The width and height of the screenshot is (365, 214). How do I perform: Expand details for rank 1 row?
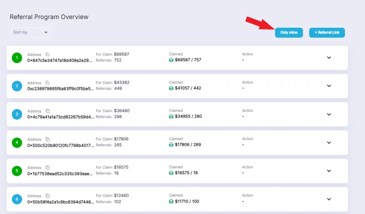329,58
